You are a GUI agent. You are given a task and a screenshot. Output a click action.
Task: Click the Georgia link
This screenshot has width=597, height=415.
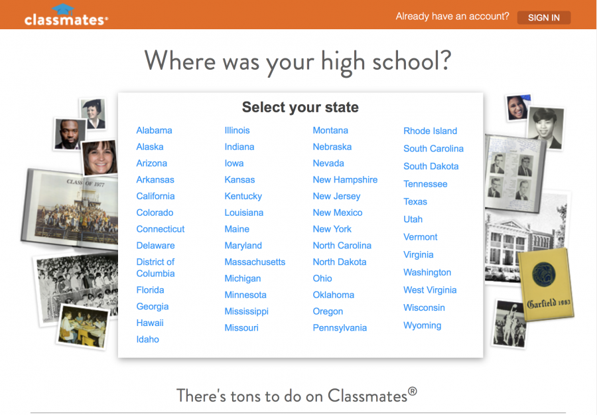point(153,306)
